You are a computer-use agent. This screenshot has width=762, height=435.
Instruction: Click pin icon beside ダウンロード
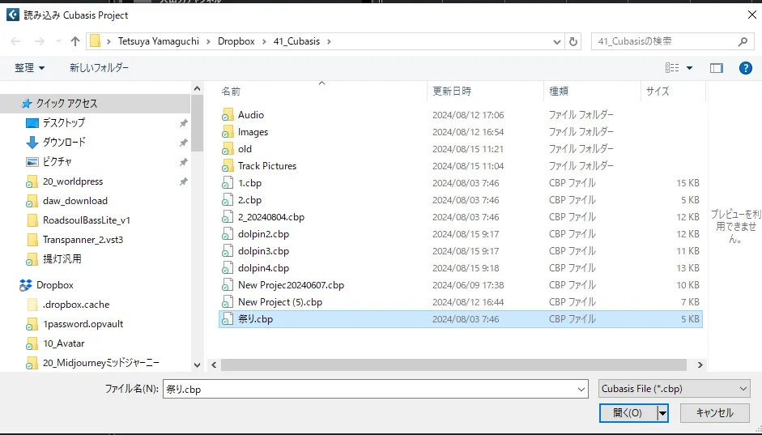(183, 143)
